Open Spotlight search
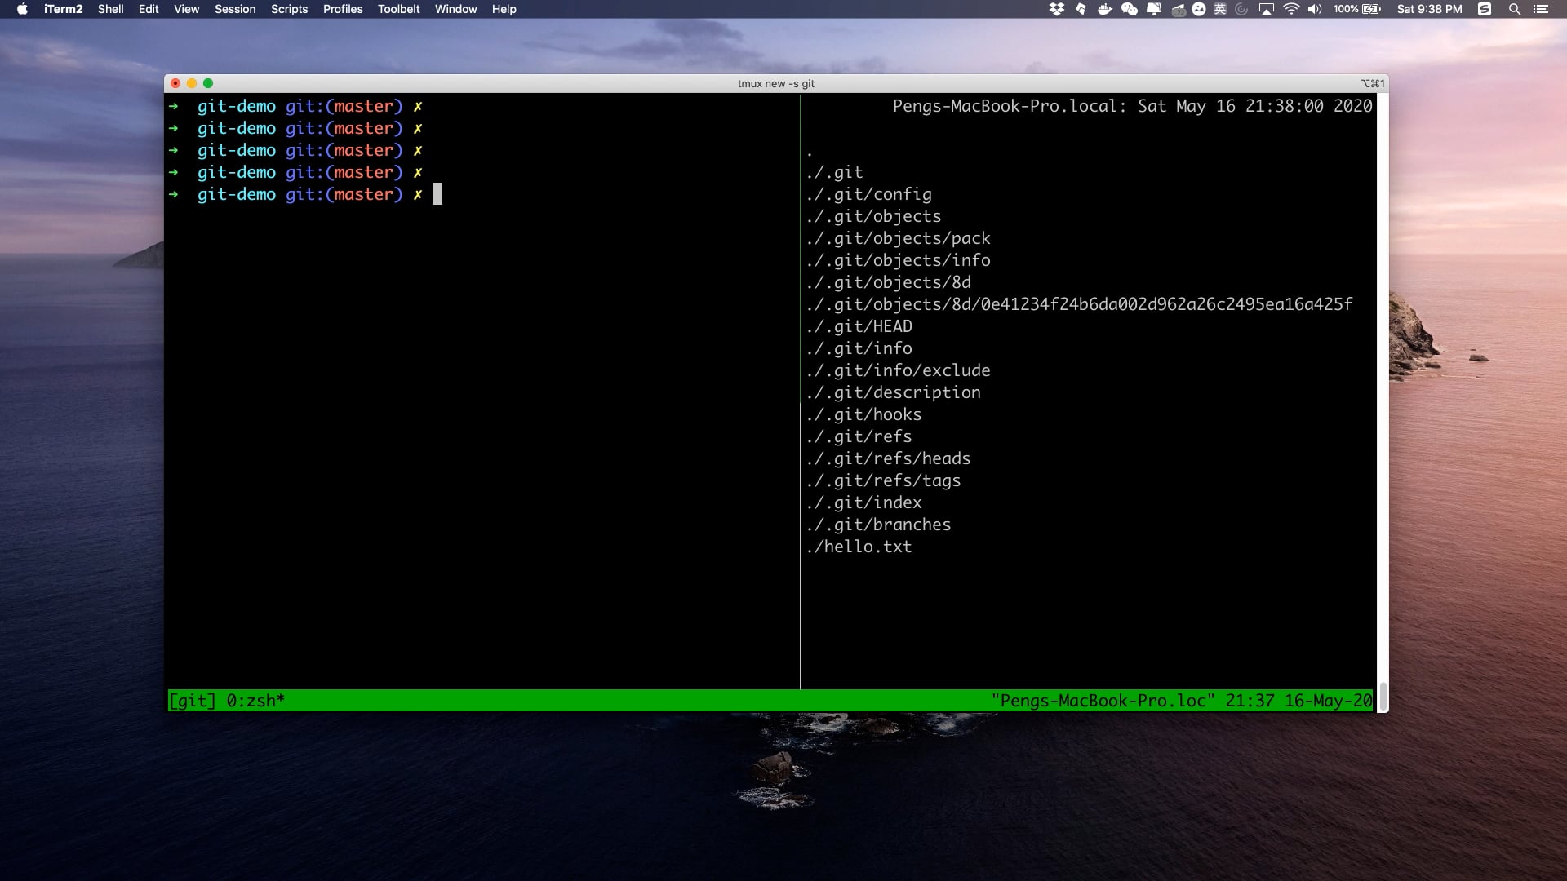1567x881 pixels. coord(1516,9)
